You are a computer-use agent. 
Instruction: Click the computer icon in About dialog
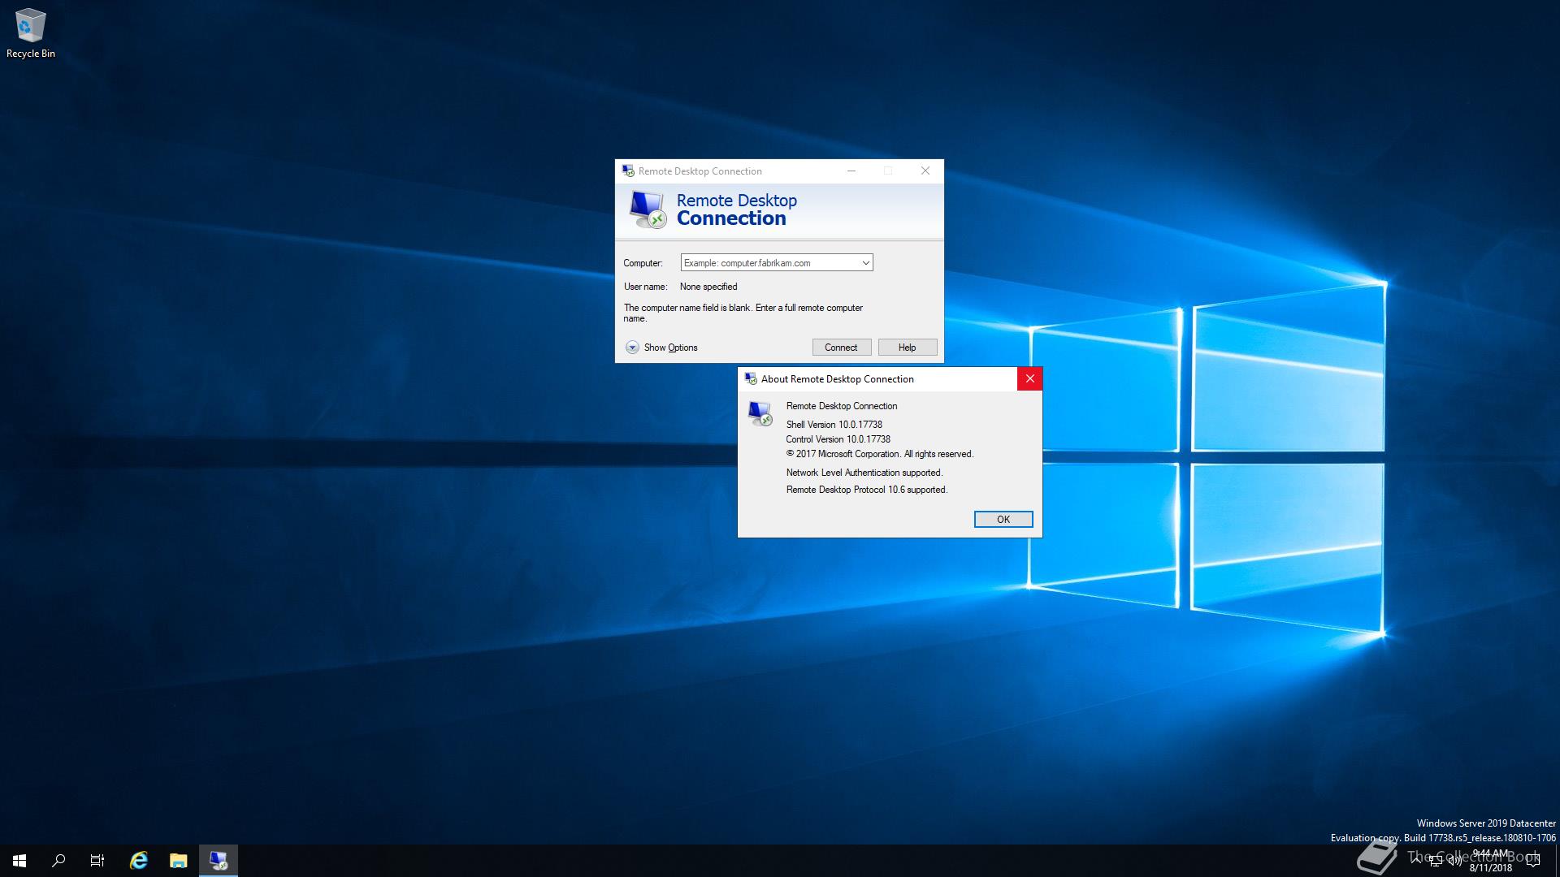[760, 413]
